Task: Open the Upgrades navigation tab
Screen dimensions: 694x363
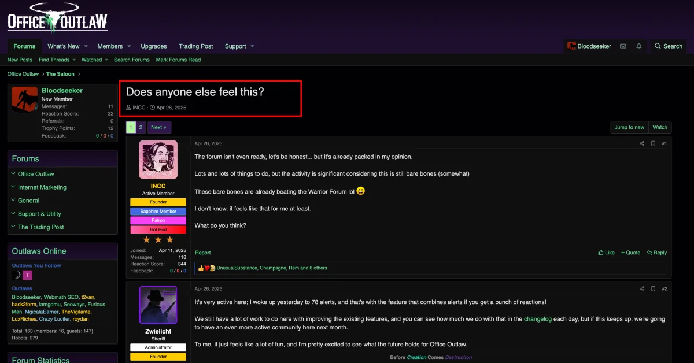Action: (154, 46)
